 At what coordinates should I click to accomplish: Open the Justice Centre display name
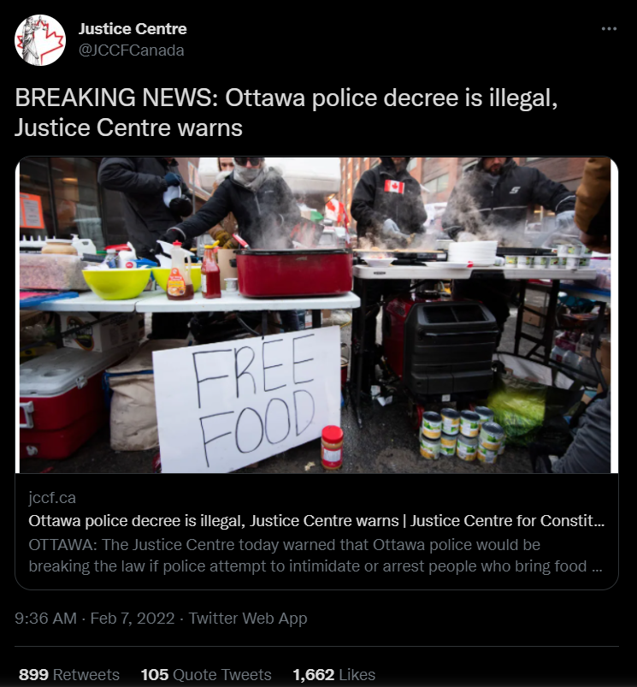[133, 29]
